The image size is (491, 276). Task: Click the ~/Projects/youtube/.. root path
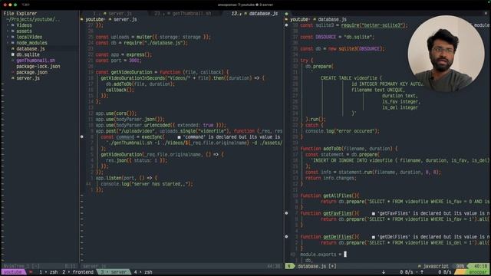click(x=33, y=19)
